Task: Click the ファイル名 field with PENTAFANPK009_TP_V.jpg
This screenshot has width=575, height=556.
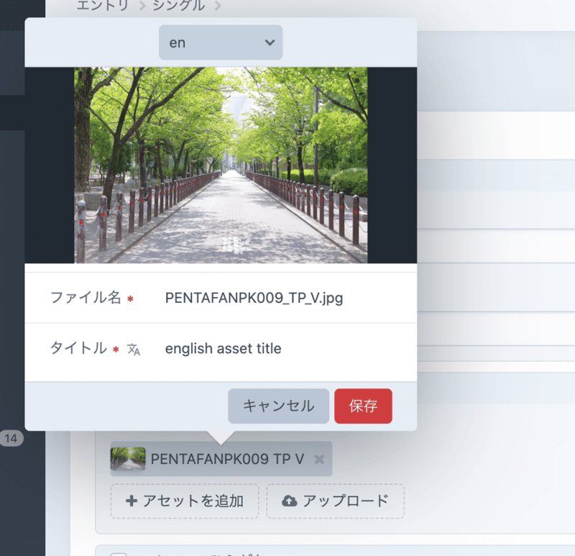Action: [x=254, y=298]
